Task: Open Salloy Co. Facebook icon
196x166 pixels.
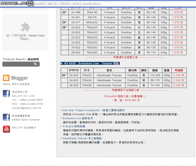Action: pos(6,93)
